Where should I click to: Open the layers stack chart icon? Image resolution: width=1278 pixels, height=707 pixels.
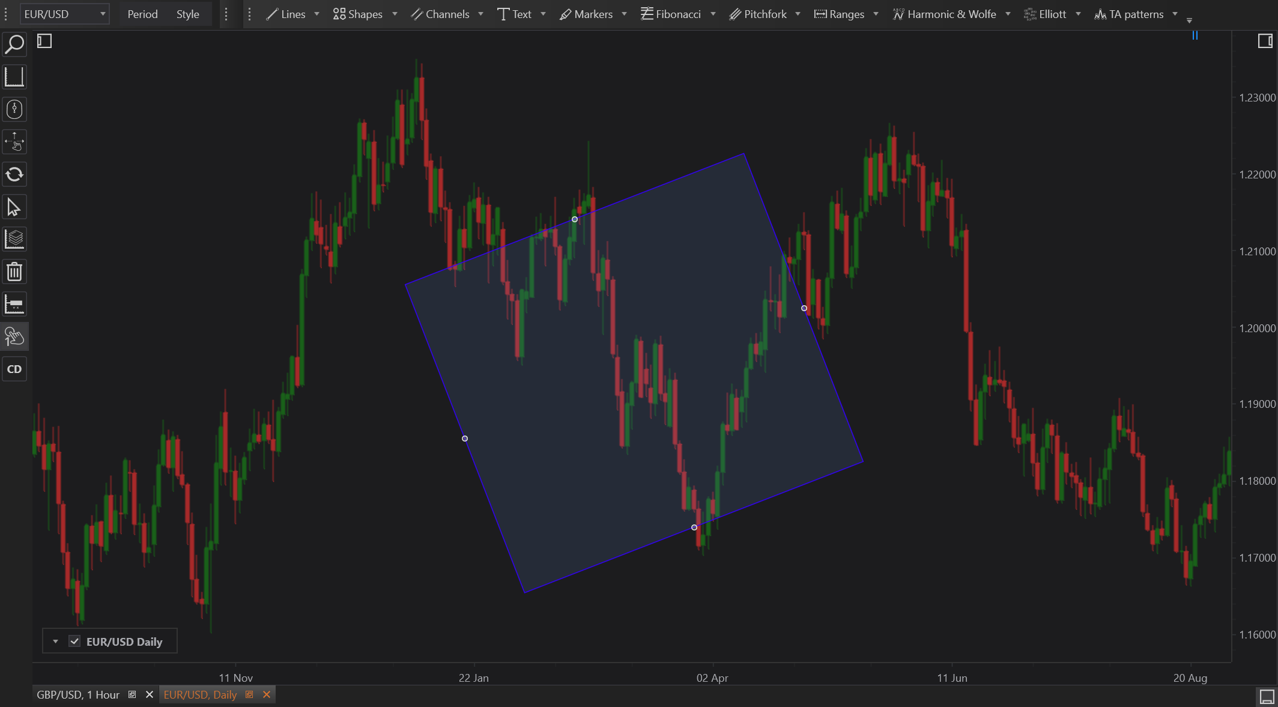coord(14,239)
